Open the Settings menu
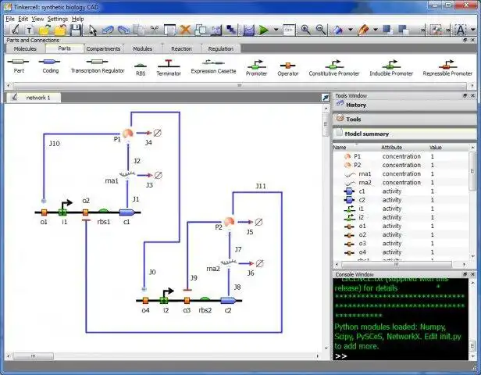 click(58, 19)
